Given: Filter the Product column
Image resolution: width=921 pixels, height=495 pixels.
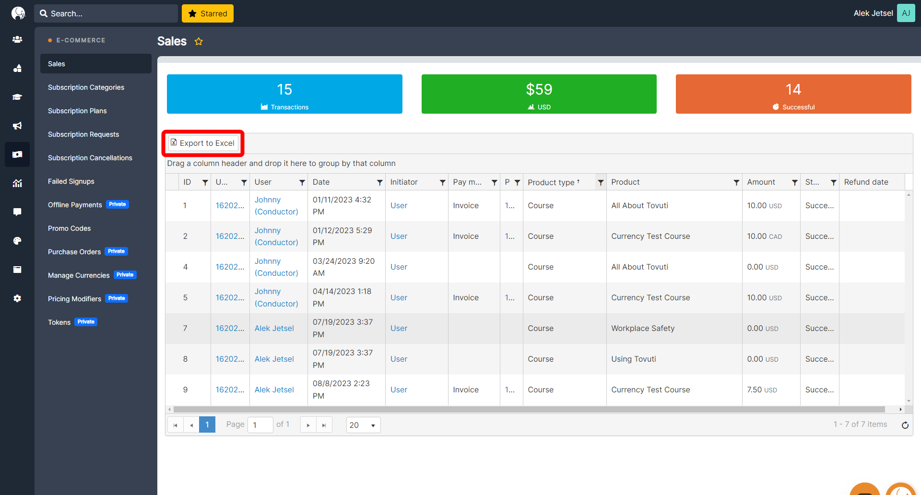Looking at the screenshot, I should 736,182.
